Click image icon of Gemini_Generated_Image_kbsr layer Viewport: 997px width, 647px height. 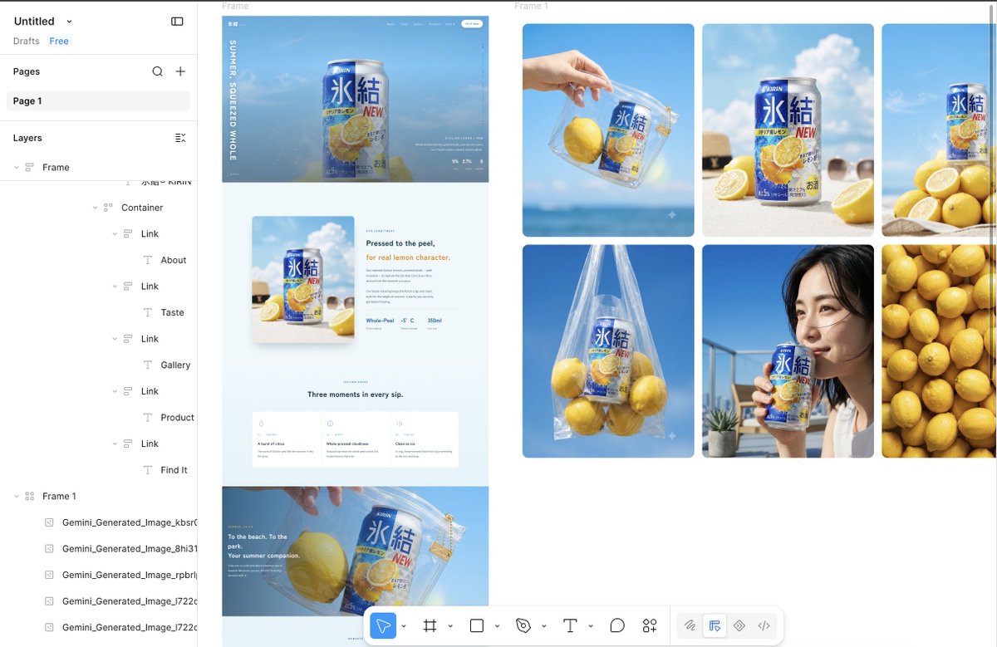(49, 523)
